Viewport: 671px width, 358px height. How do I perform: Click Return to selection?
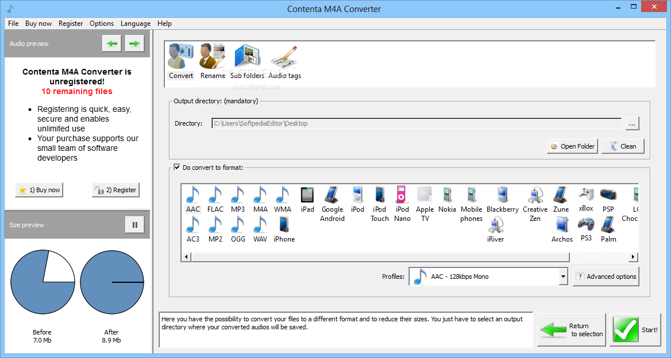point(572,330)
